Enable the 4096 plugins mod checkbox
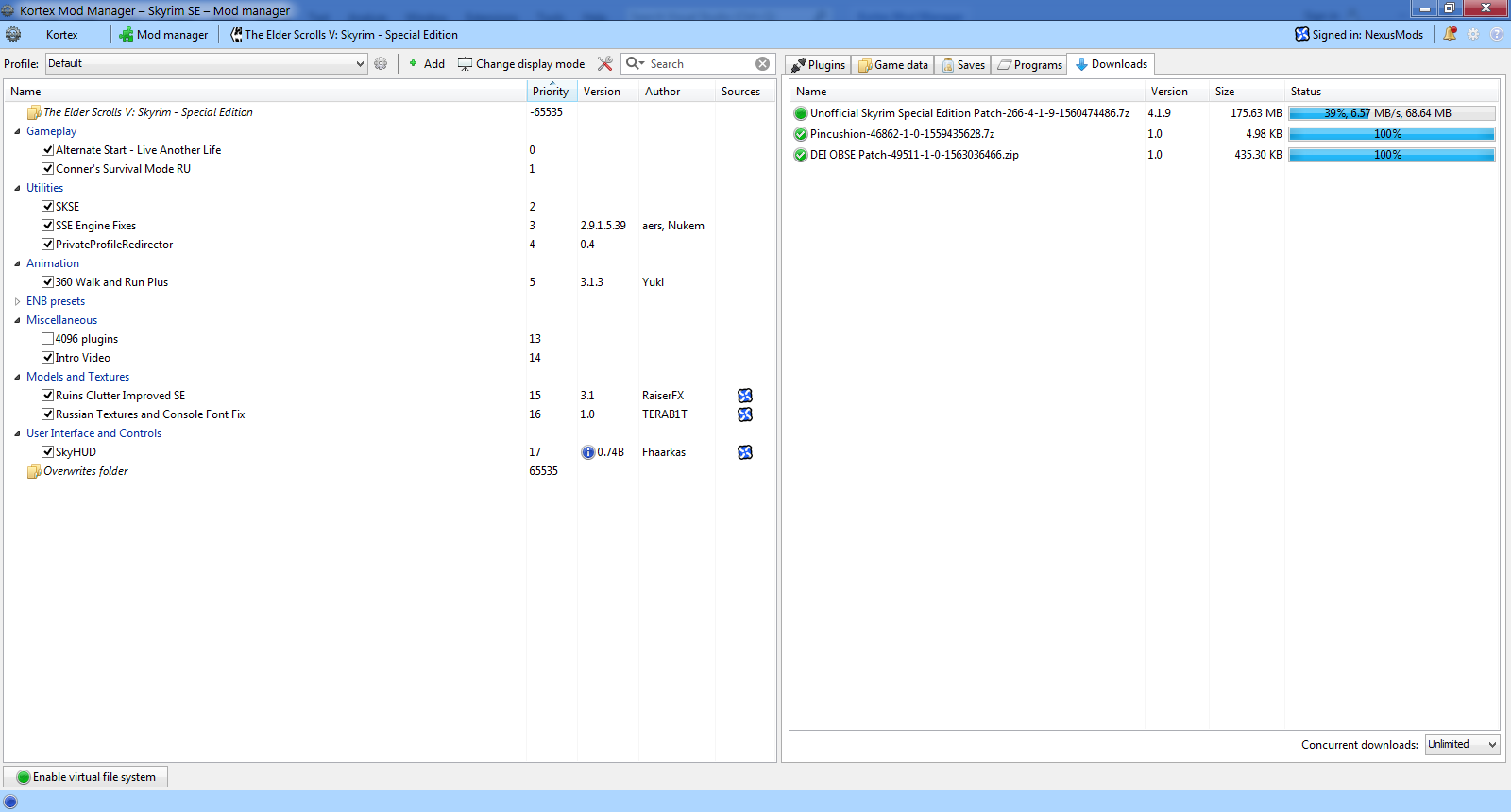 [x=47, y=339]
